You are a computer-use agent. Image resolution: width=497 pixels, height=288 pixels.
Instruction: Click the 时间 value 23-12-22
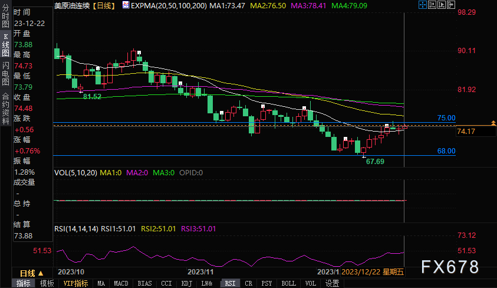tap(29, 24)
